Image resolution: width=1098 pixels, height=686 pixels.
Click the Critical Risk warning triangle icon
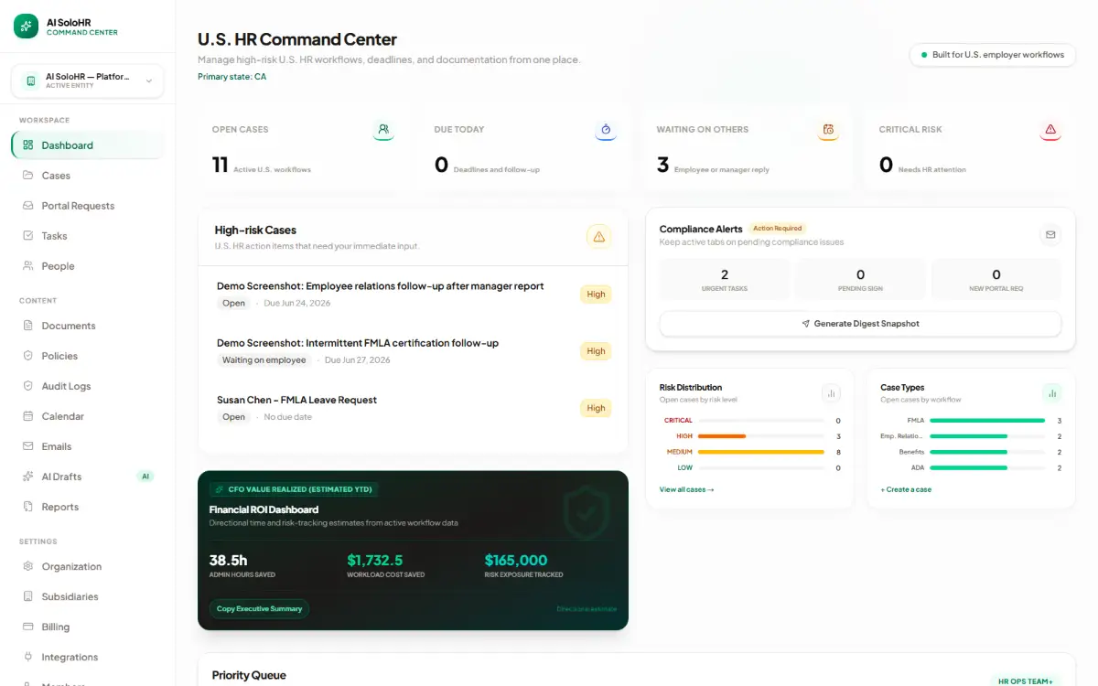[x=1050, y=130]
